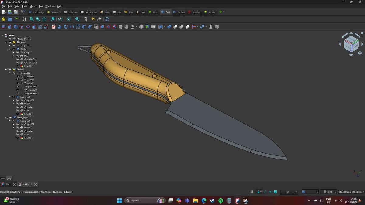The width and height of the screenshot is (365, 205).
Task: Toggle the lock icon in status bar
Action: pos(259,192)
